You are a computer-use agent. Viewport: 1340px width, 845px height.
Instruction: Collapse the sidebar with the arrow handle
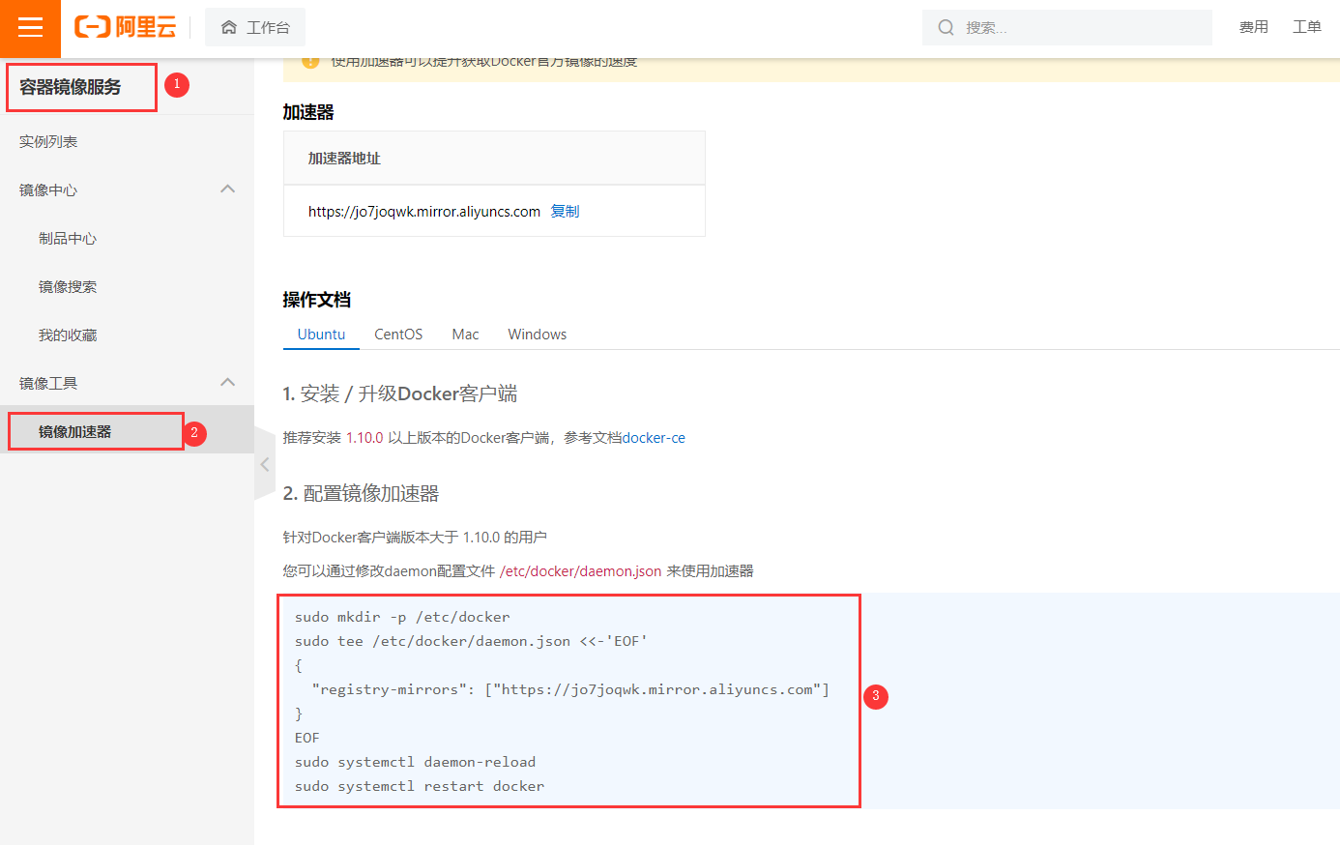(265, 464)
